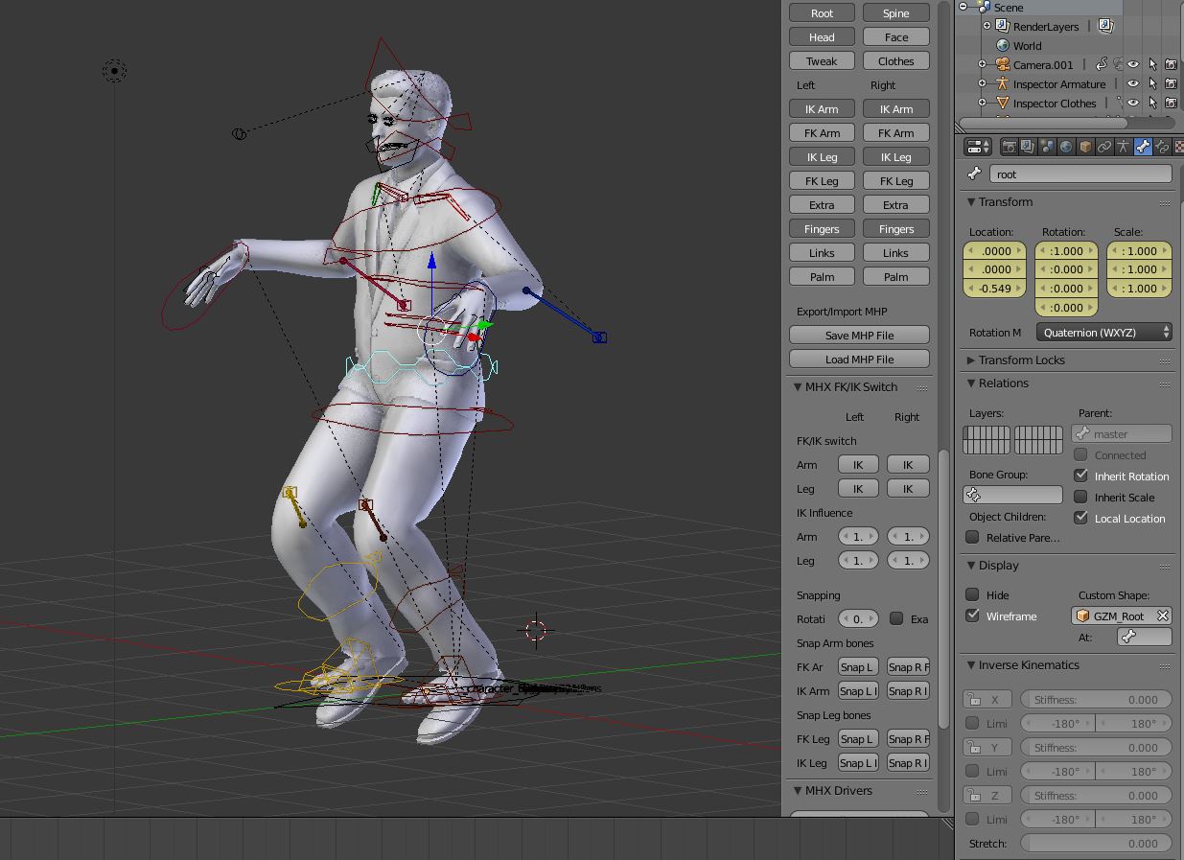Open the Render properties camera tab
The image size is (1184, 860).
point(1009,147)
